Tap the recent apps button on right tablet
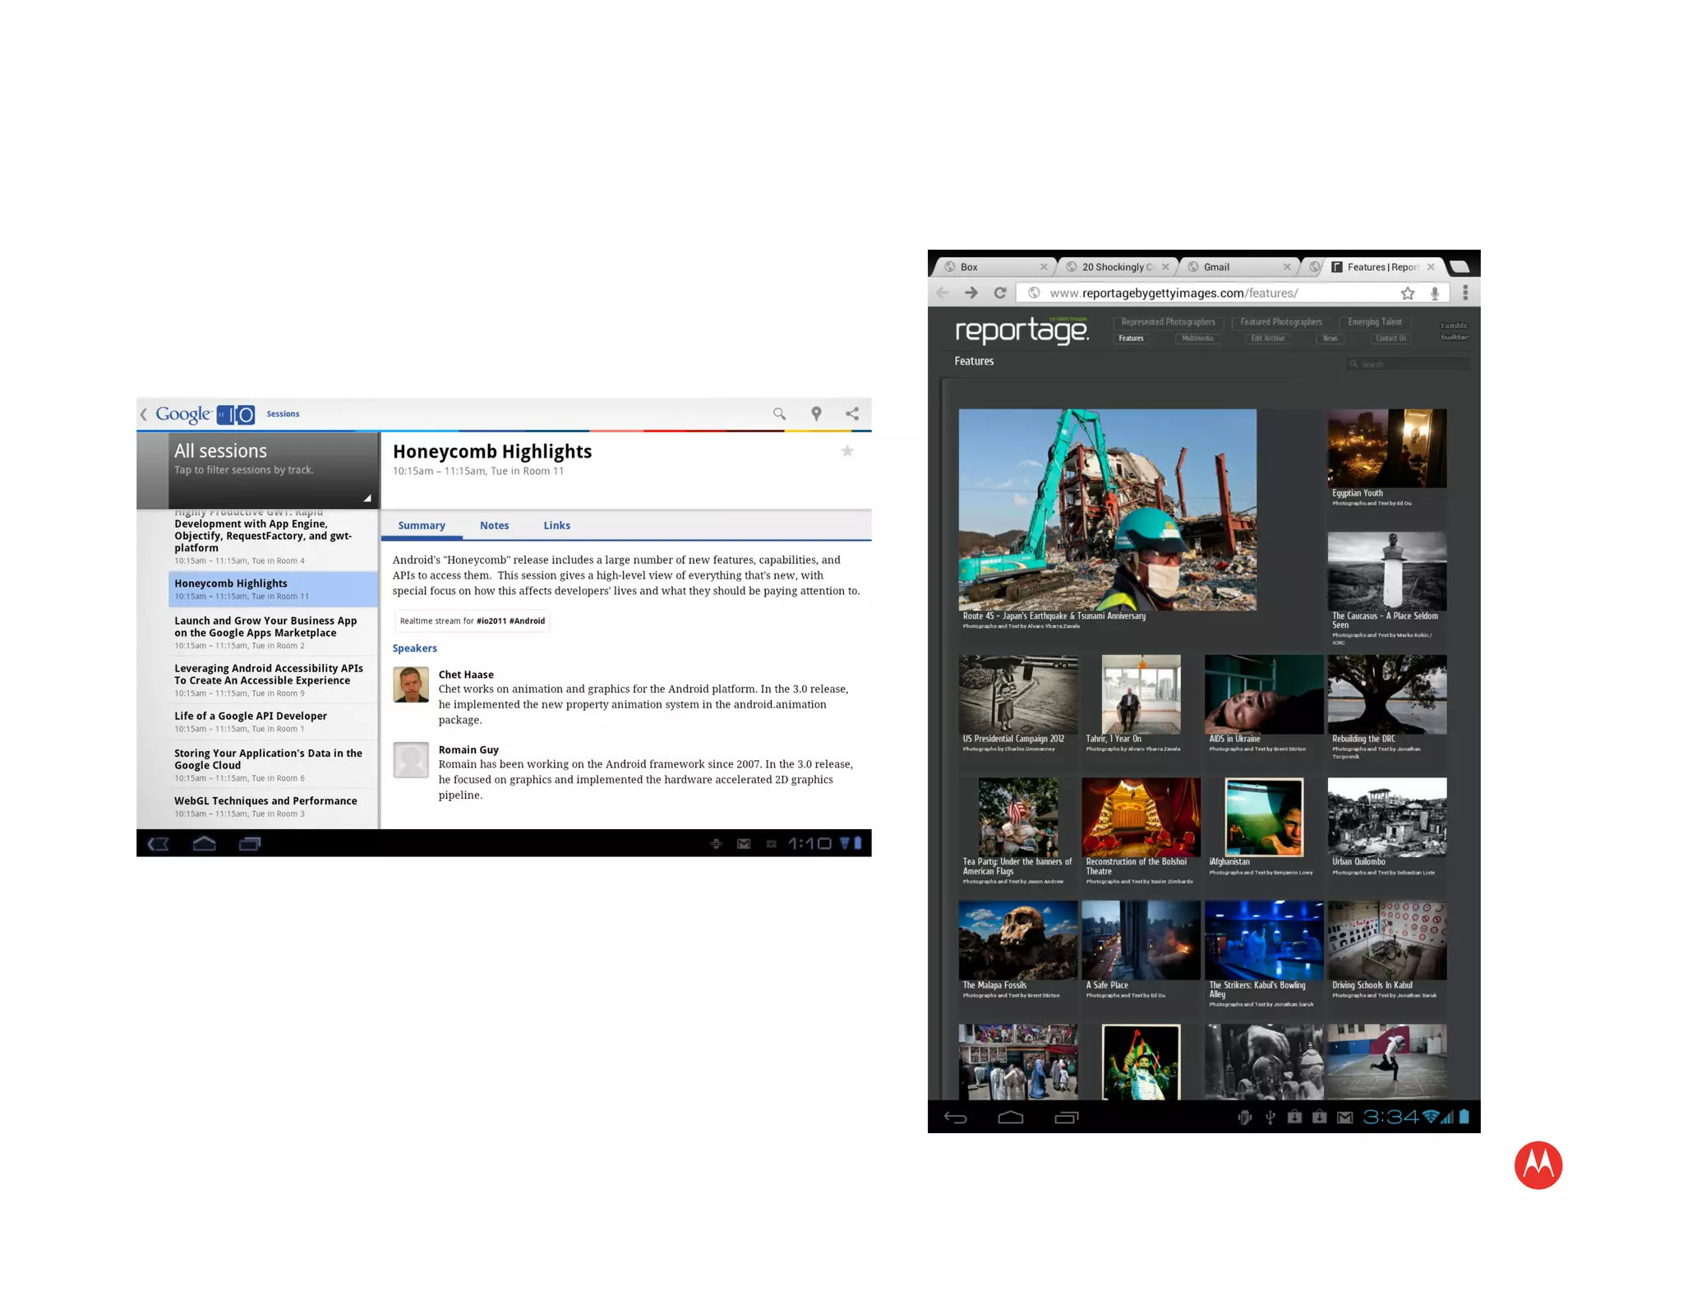1683x1300 pixels. pyautogui.click(x=1066, y=1118)
